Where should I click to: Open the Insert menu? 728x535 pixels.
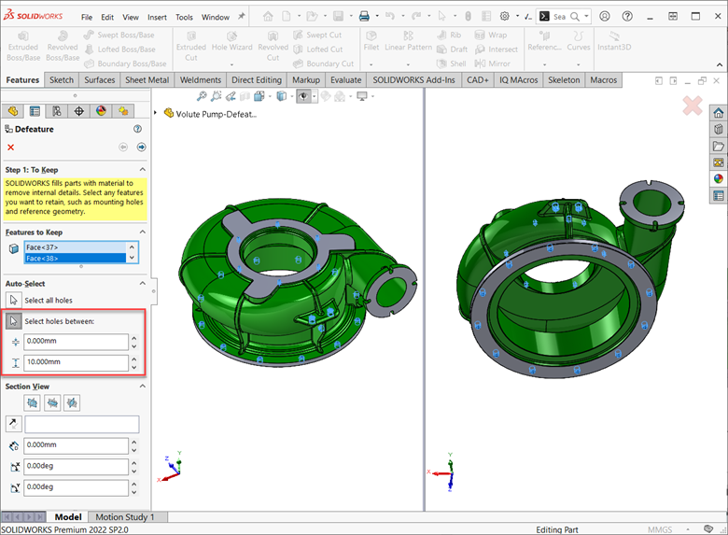click(157, 17)
